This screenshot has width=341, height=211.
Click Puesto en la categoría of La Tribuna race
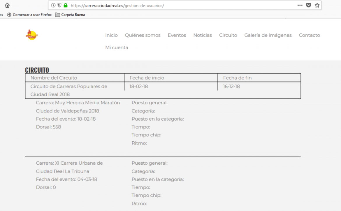[158, 180]
